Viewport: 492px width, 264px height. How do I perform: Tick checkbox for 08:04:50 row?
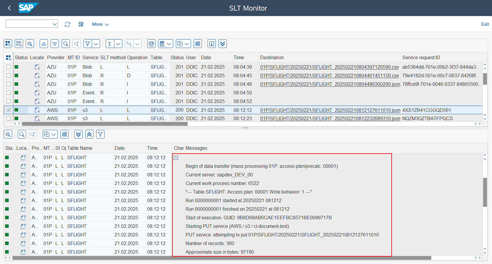(x=9, y=93)
